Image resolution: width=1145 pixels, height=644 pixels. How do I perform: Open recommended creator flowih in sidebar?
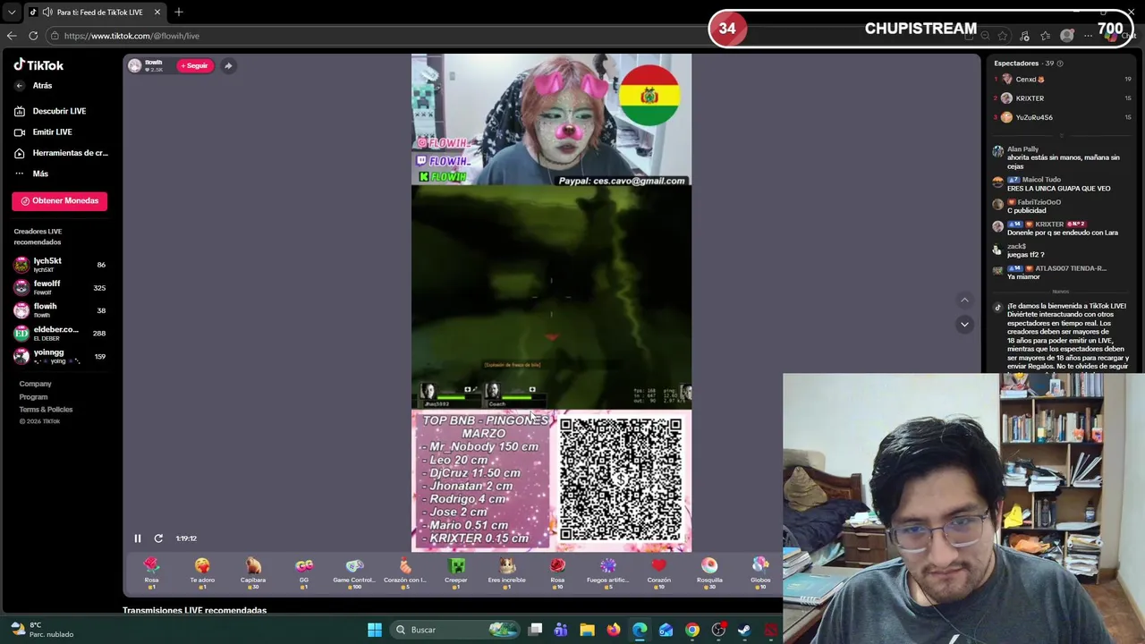coord(60,310)
